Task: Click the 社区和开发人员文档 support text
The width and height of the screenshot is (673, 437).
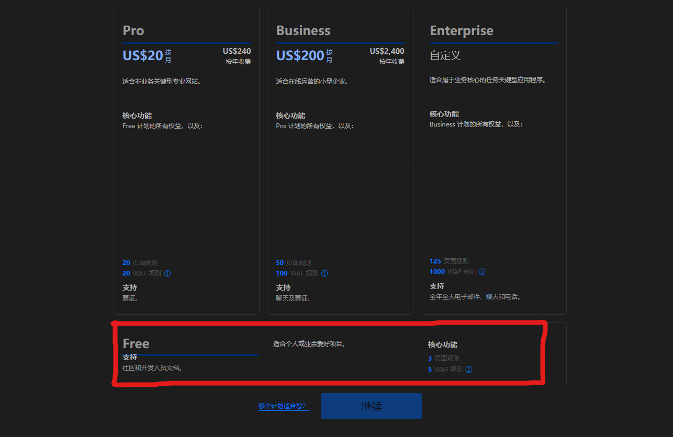Action: click(152, 368)
